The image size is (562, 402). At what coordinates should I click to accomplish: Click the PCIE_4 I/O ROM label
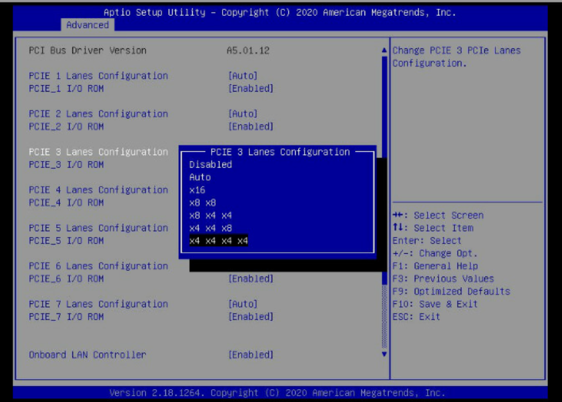[x=66, y=202]
